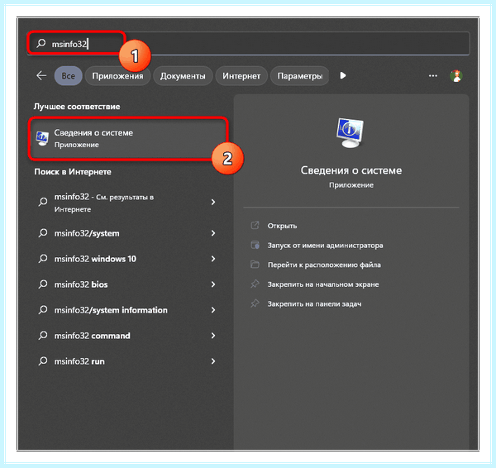This screenshot has height=468, width=496.
Task: Click search icon beside msinfo32 windows 10
Action: pos(43,259)
